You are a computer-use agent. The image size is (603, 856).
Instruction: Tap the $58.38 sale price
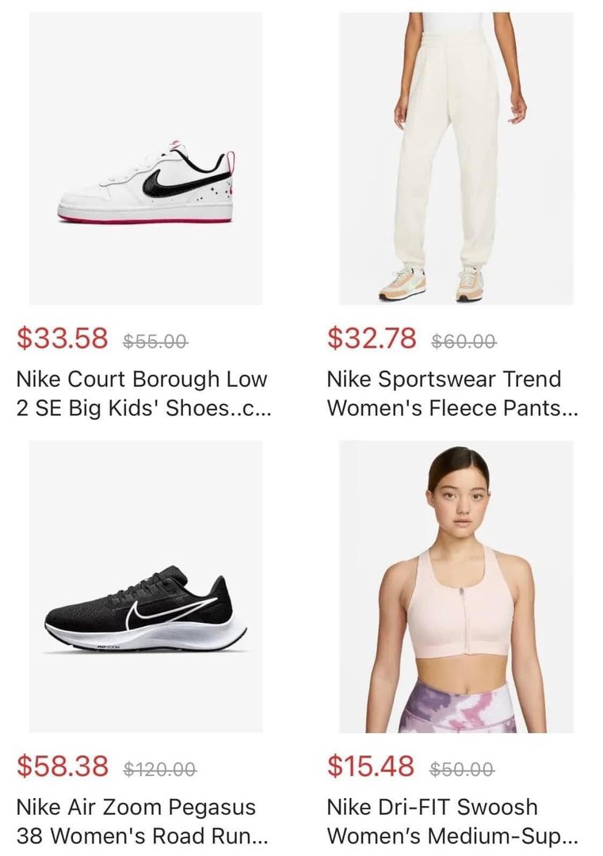point(62,766)
